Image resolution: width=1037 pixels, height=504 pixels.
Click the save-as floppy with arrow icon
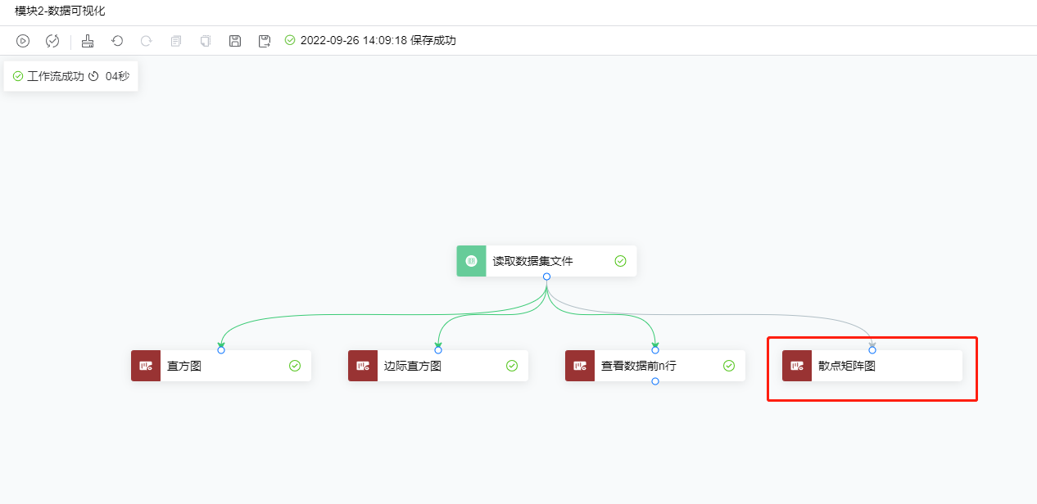pyautogui.click(x=265, y=41)
